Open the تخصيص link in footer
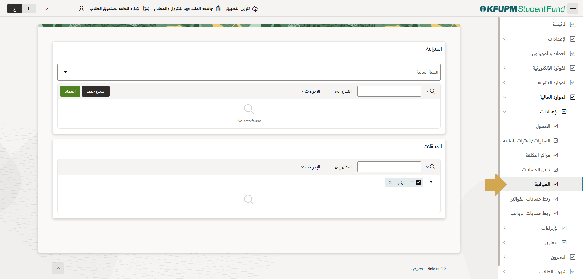 (x=418, y=269)
